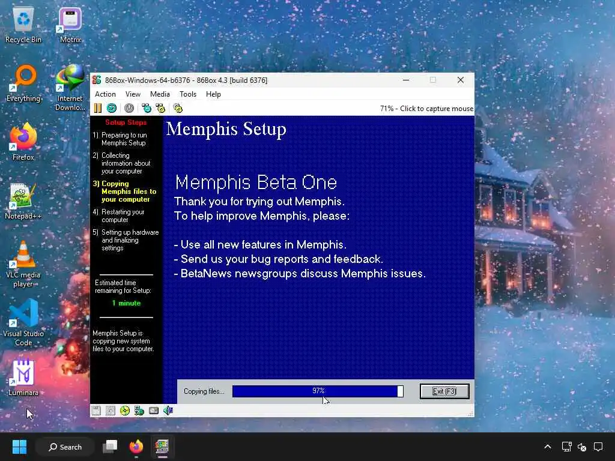Open Everything search desktop shortcut
Viewport: 615px width, 461px height.
(23, 84)
